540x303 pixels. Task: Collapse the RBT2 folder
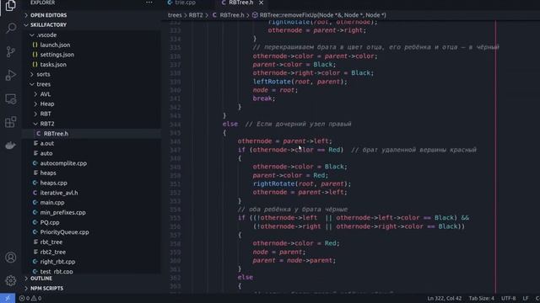coord(47,124)
